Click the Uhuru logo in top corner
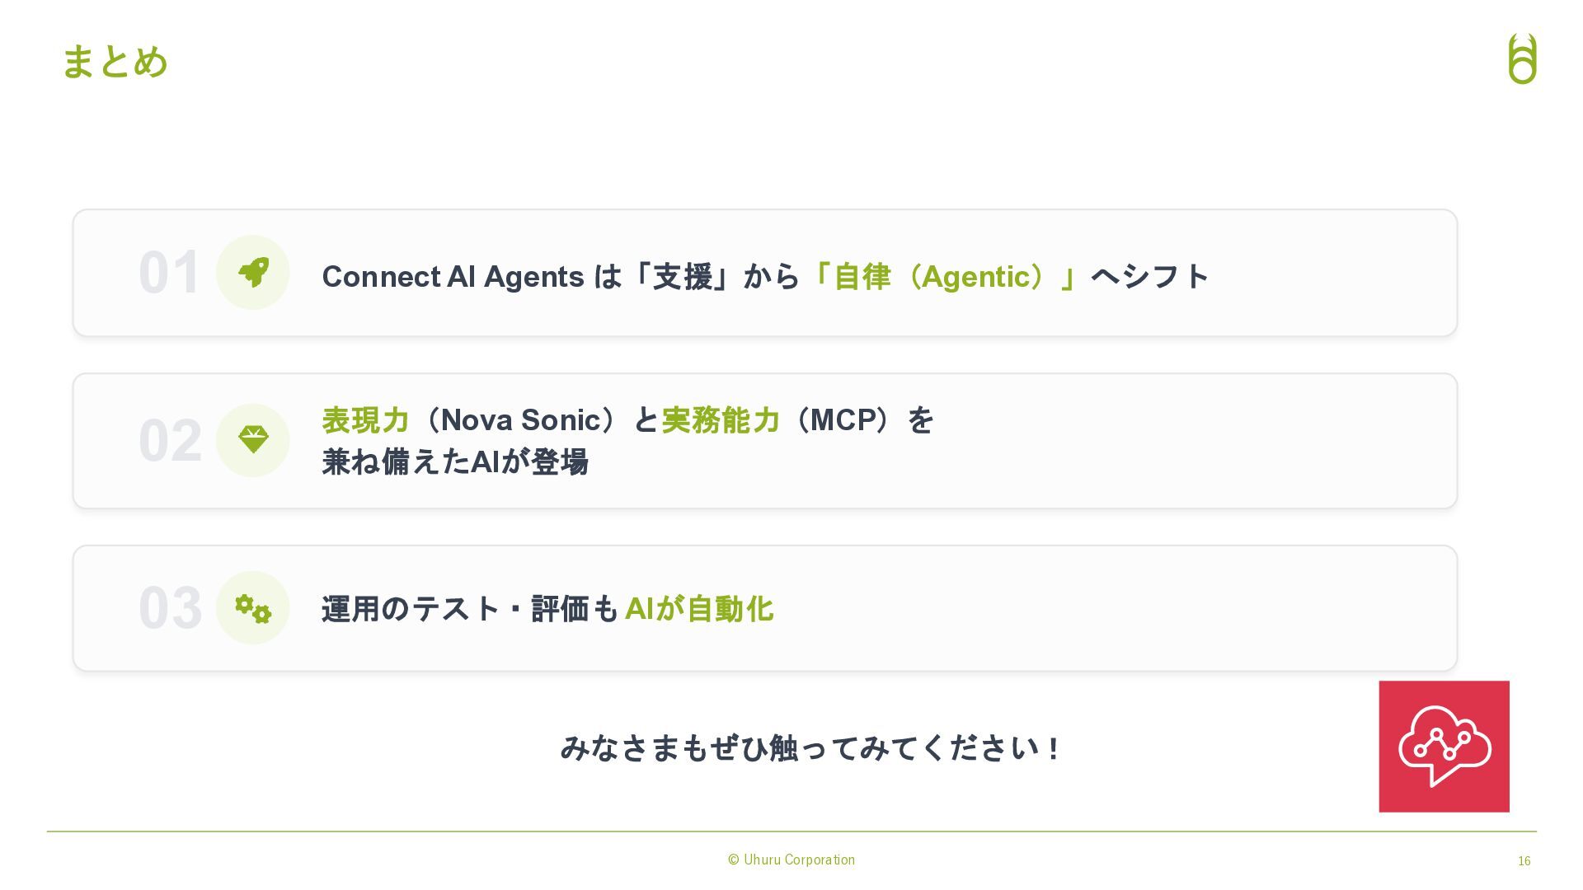The height and width of the screenshot is (890, 1583). coord(1522,59)
